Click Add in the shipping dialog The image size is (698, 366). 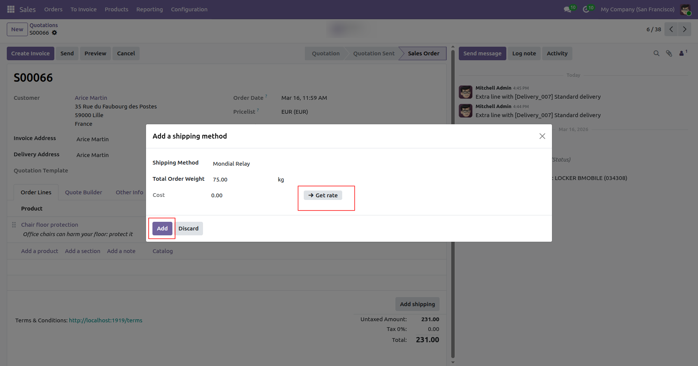pyautogui.click(x=162, y=229)
